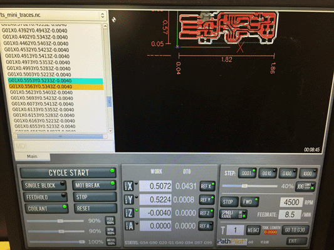Reset spindle override with RPM 100% button
This screenshot has height=250, width=334.
110,231
